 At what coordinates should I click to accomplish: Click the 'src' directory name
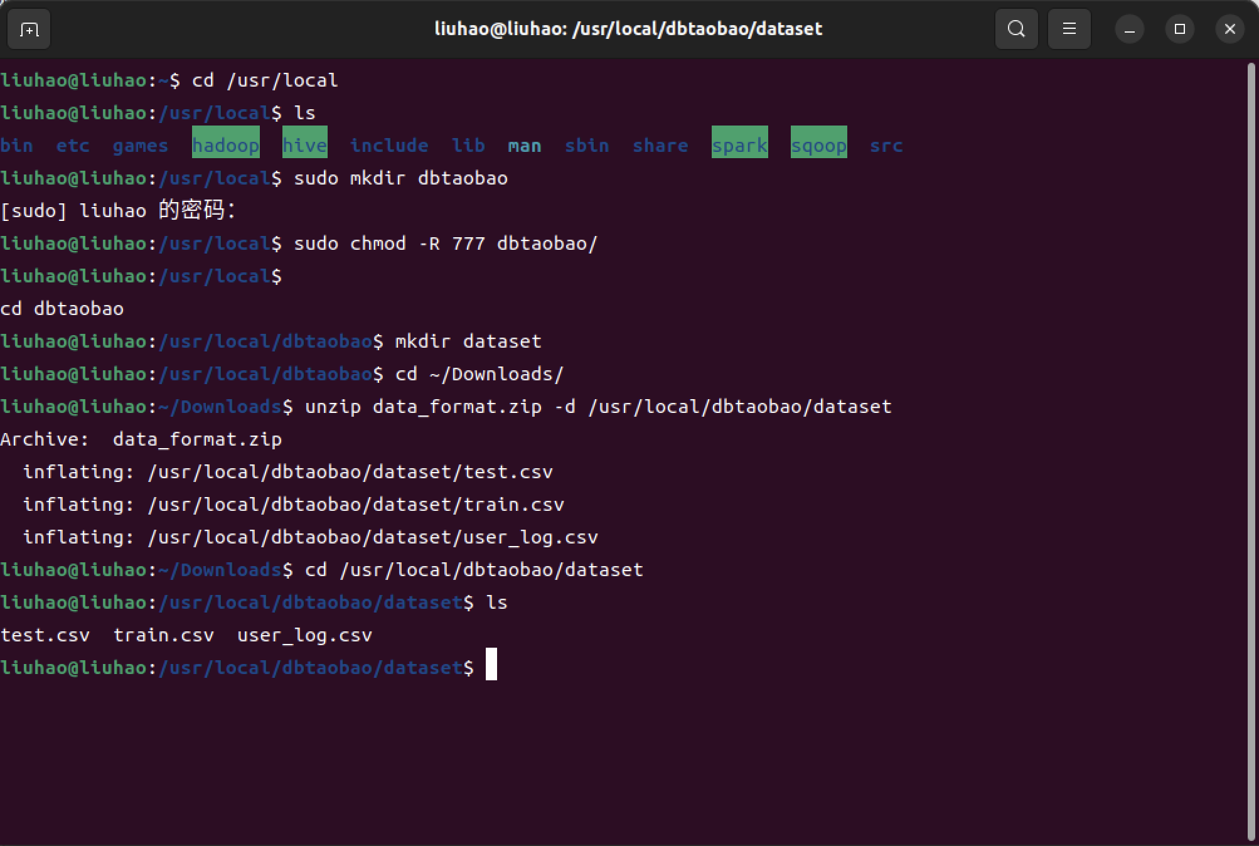coord(886,146)
